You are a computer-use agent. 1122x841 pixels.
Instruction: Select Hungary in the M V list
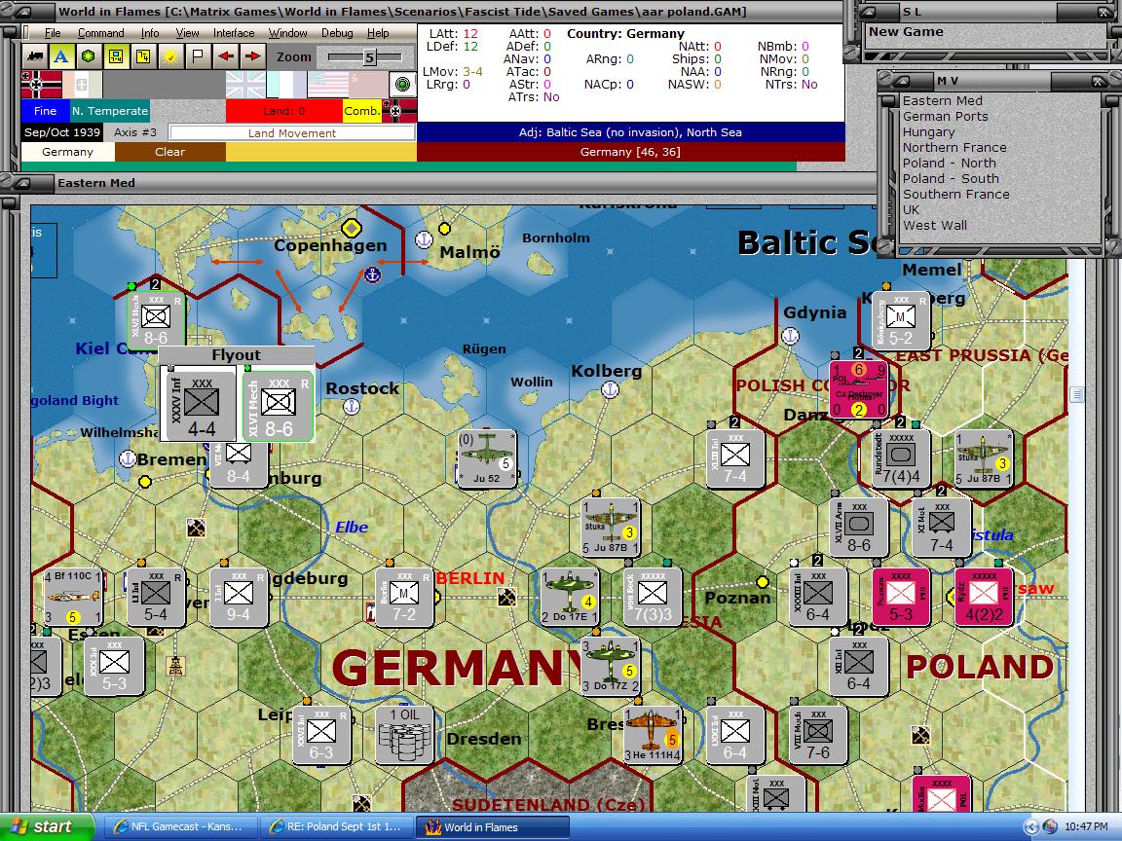(929, 132)
